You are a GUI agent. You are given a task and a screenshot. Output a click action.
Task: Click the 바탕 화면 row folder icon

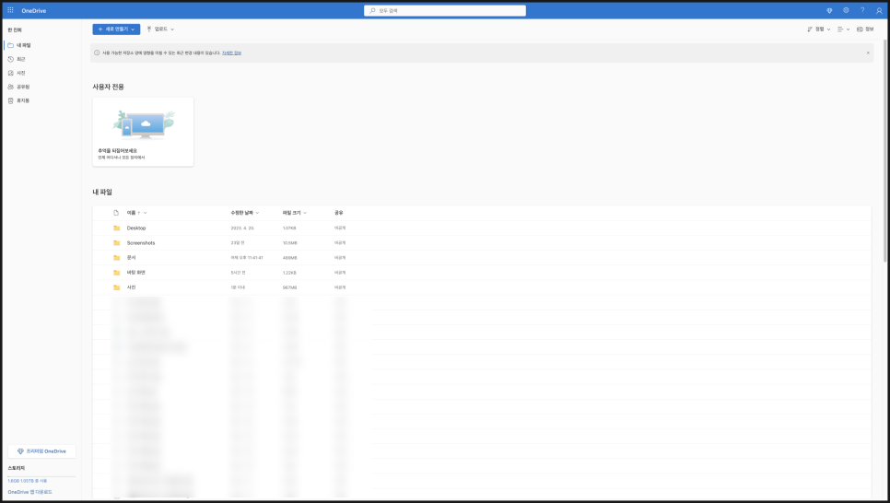click(116, 273)
